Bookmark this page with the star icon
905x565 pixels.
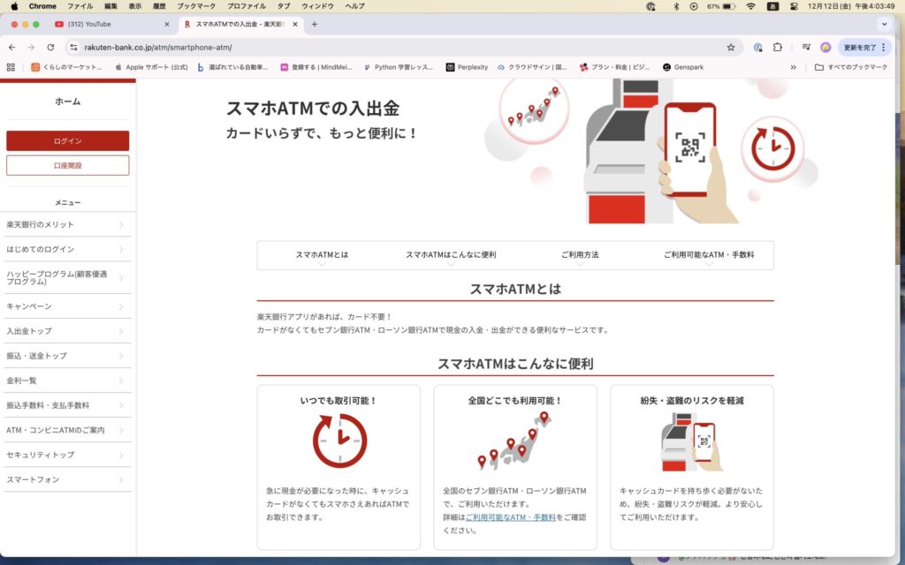[731, 47]
